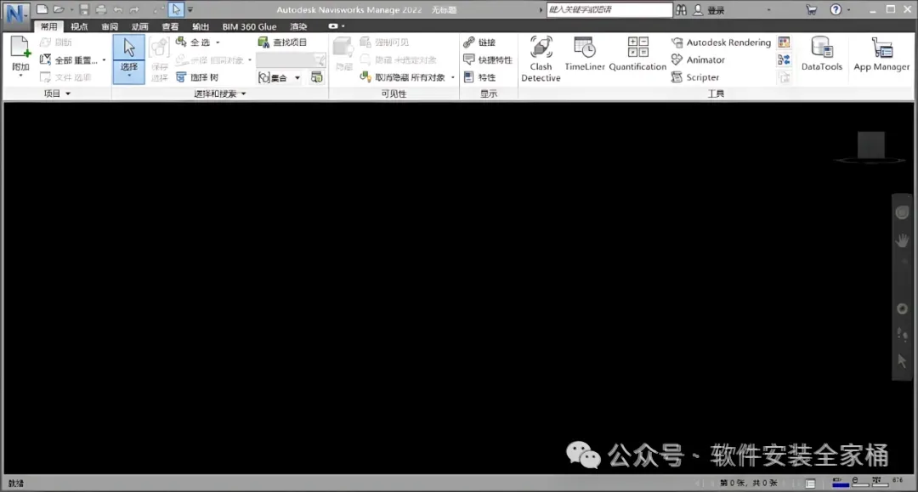918x492 pixels.
Task: Open the Animator tool
Action: tap(698, 59)
